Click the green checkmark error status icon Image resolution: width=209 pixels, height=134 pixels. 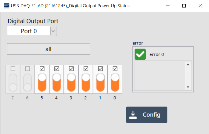[x=140, y=54]
